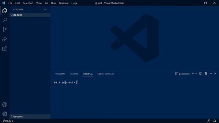Kill terminal with trash icon
The height and width of the screenshot is (123, 219).
pyautogui.click(x=206, y=74)
